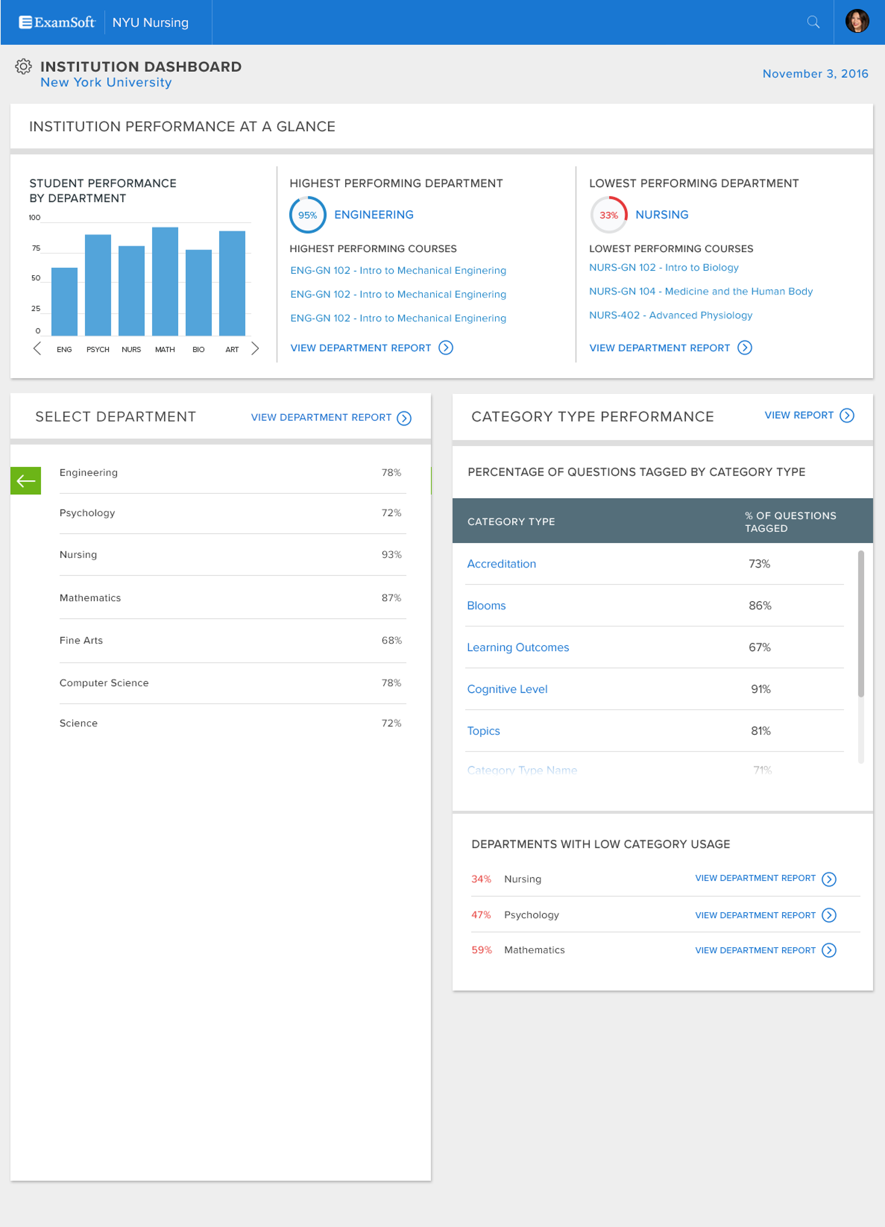885x1227 pixels.
Task: Click the green back arrow button
Action: (x=25, y=480)
